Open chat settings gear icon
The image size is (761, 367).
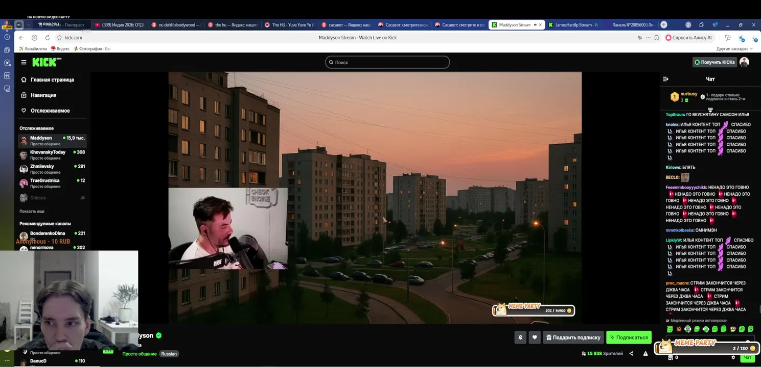(733, 358)
